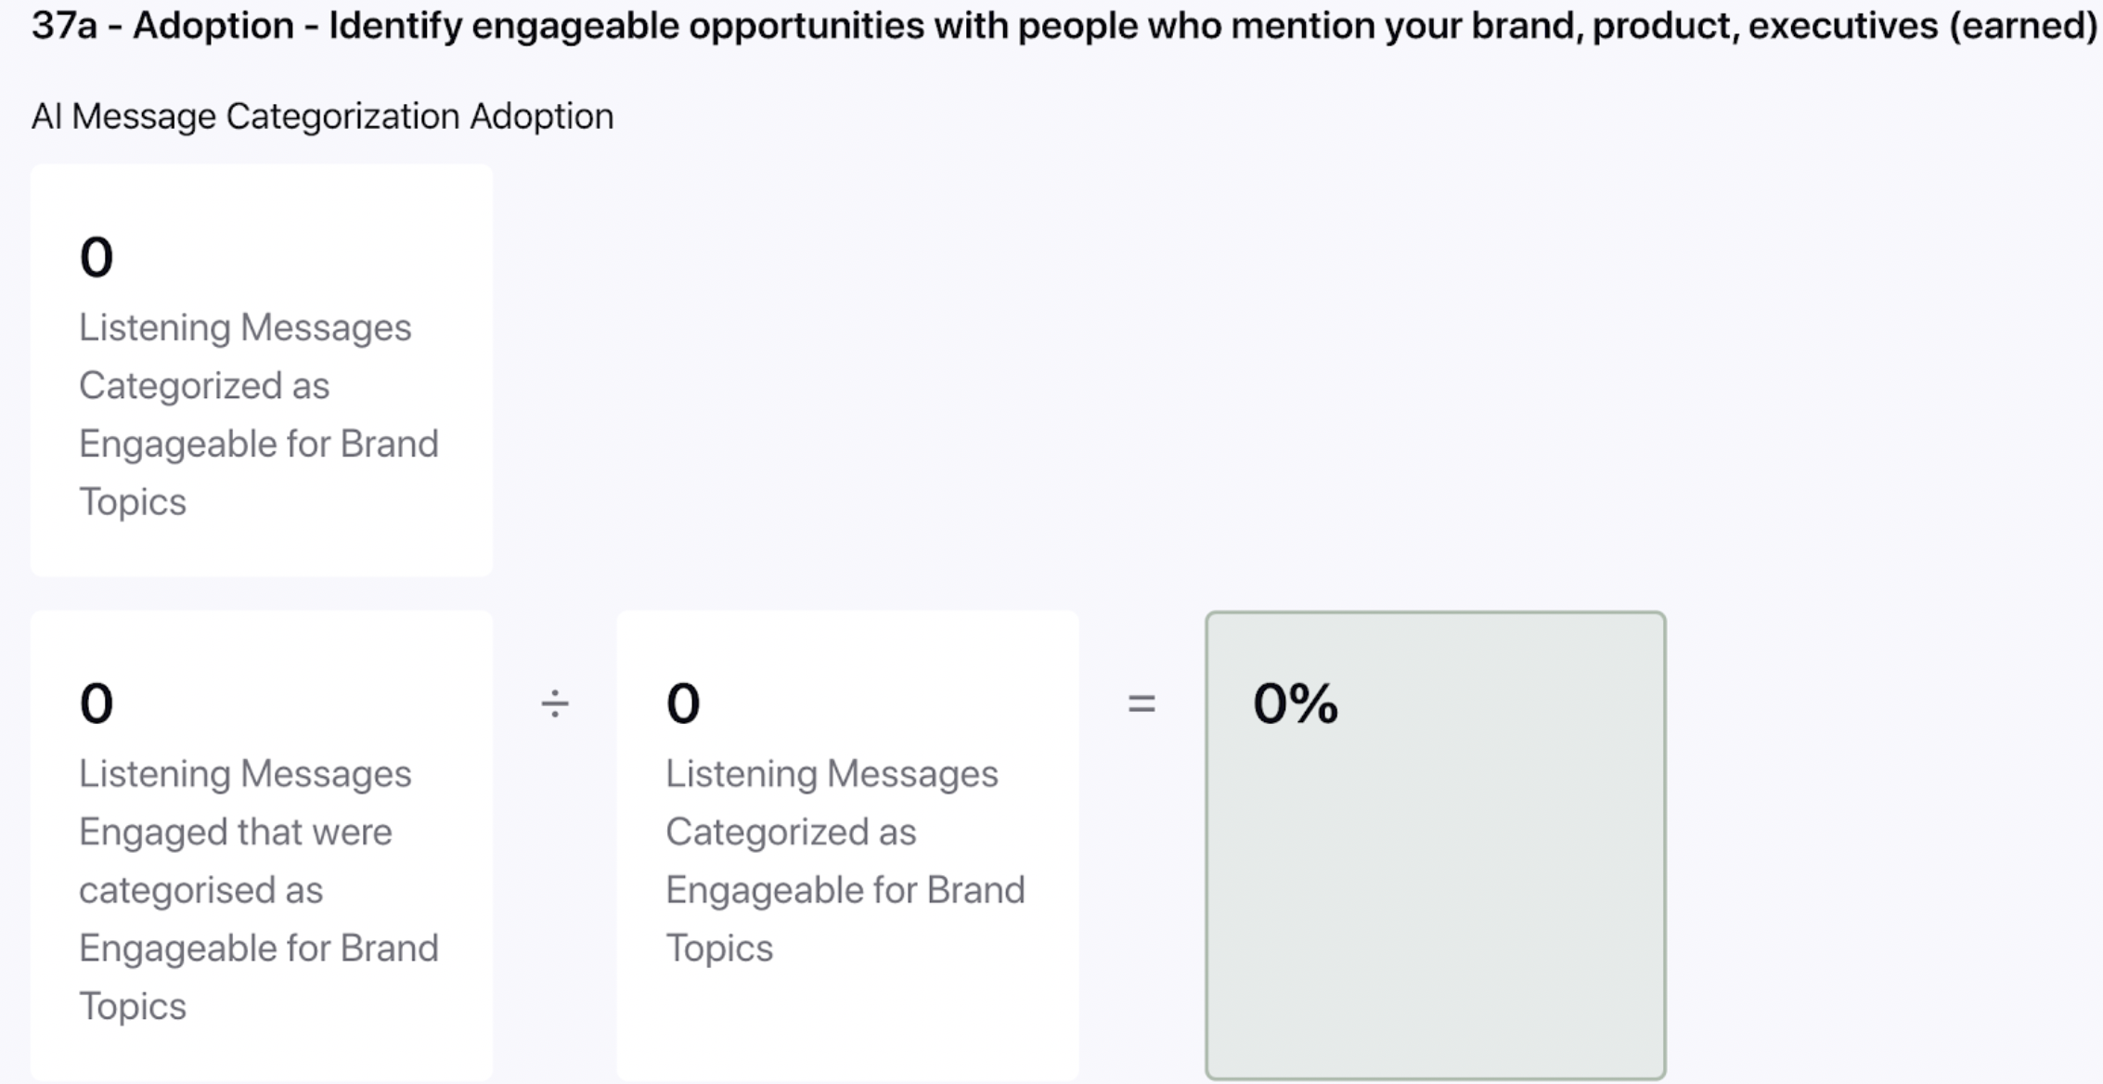Click 'Engaged that were' line in bottom-left card
Viewport: 2103px width, 1084px height.
tap(236, 832)
